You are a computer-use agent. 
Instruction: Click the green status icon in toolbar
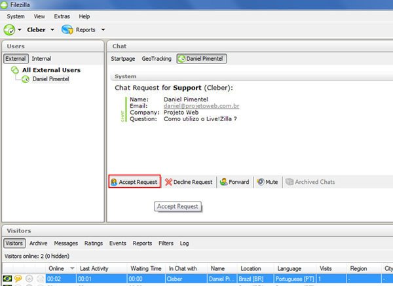(x=10, y=29)
